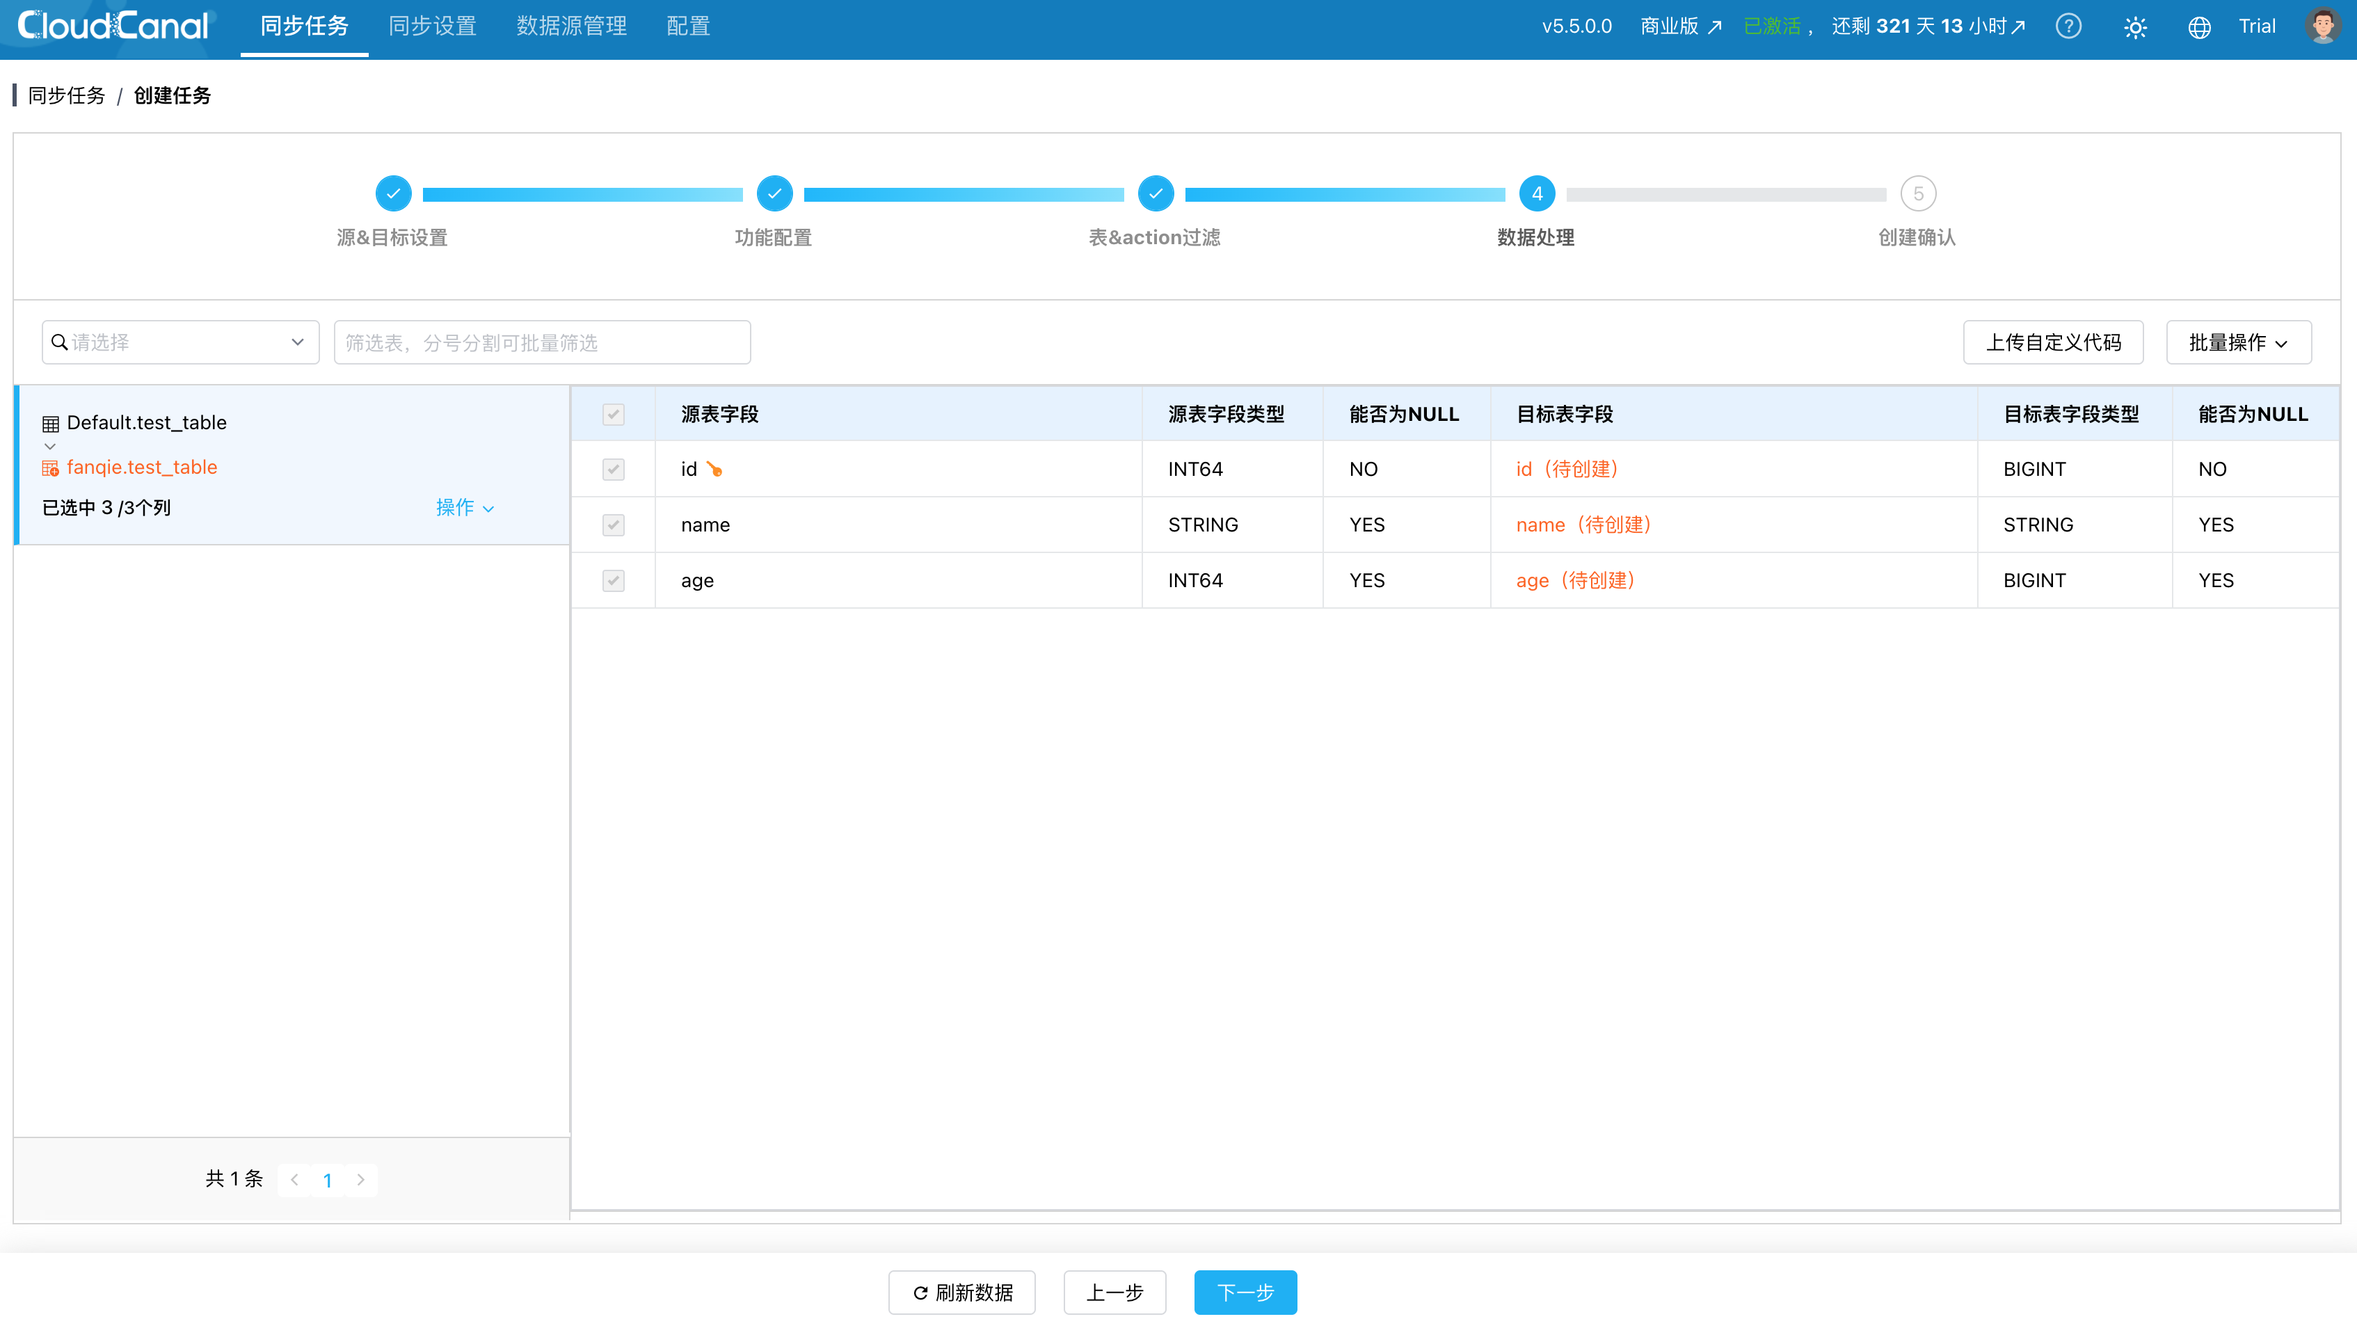Open the globe language icon
Screen dimensions: 2357x1319
tap(2200, 27)
